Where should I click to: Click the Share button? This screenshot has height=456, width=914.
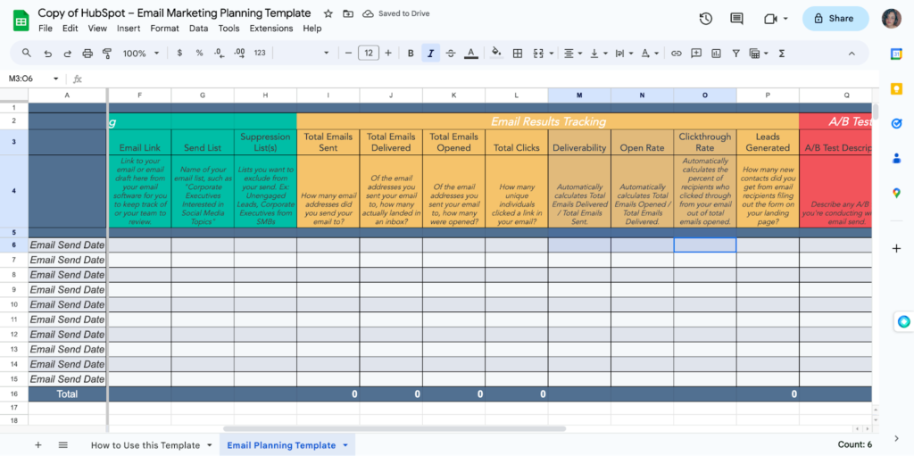tap(835, 19)
